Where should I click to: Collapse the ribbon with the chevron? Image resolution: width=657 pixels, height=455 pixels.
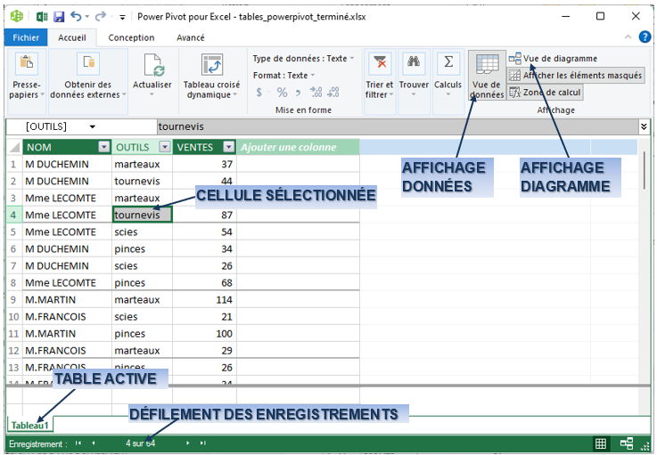[x=628, y=37]
